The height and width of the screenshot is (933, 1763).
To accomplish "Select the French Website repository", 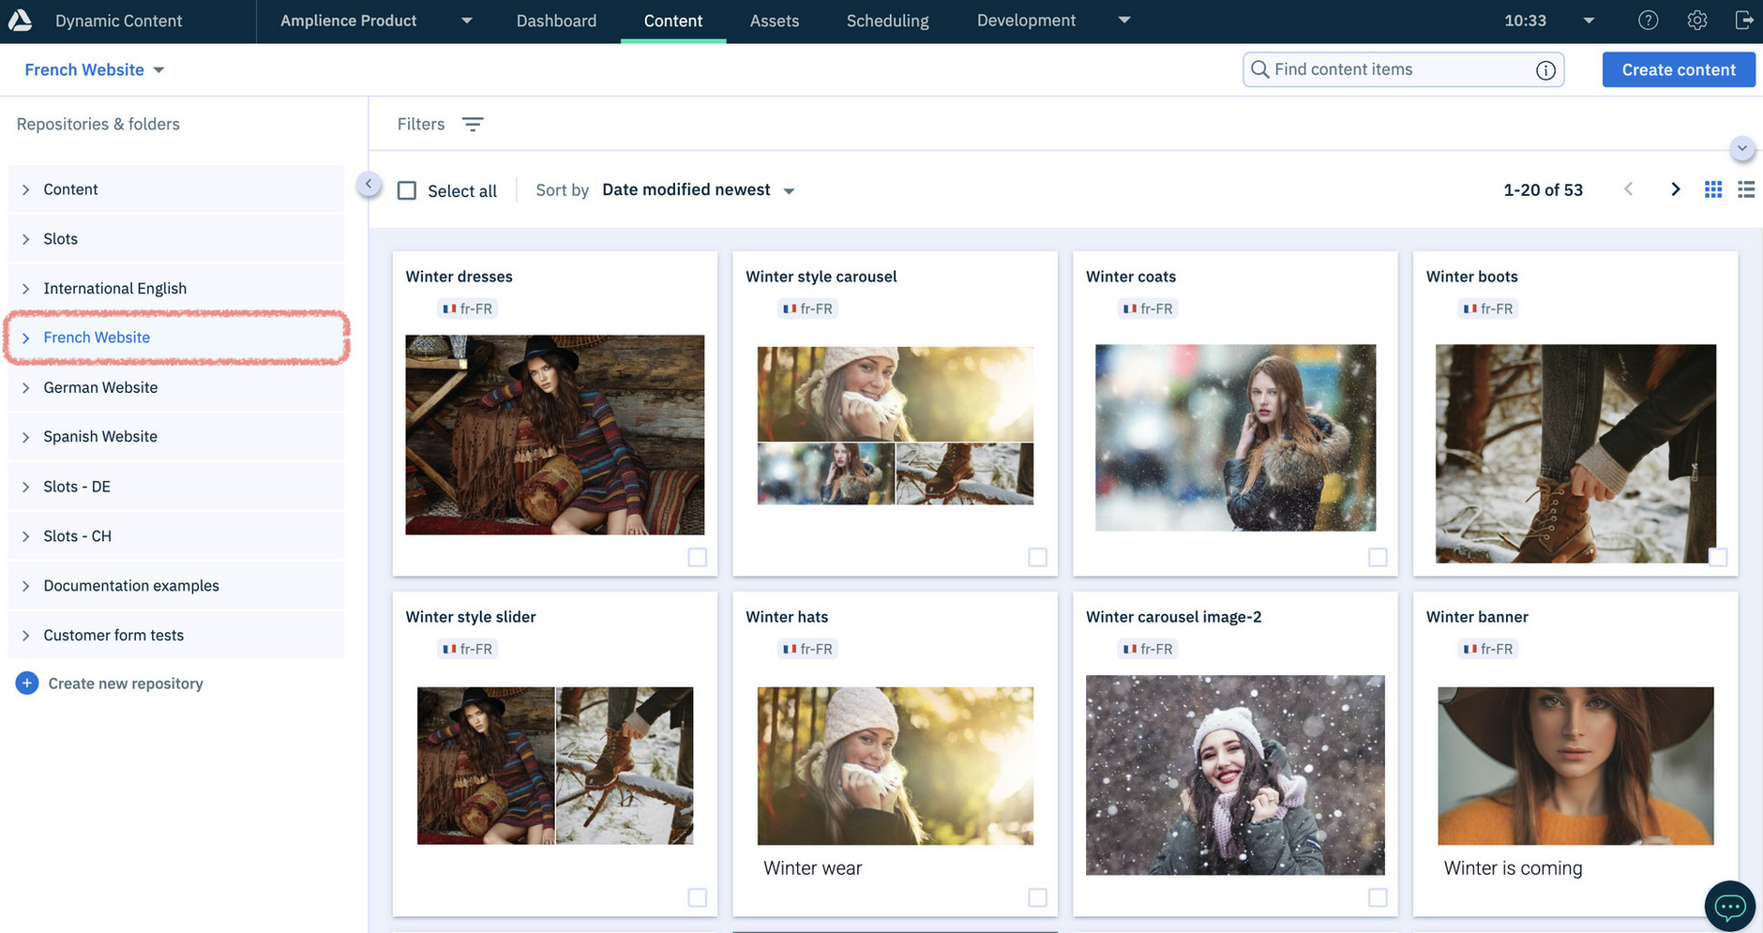I will click(176, 338).
